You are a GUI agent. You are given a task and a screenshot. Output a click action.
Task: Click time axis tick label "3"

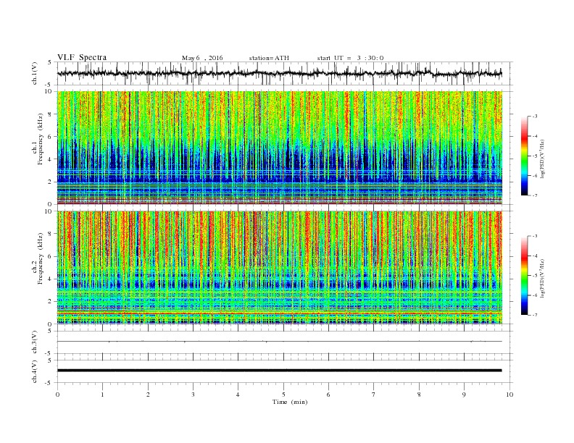(193, 395)
